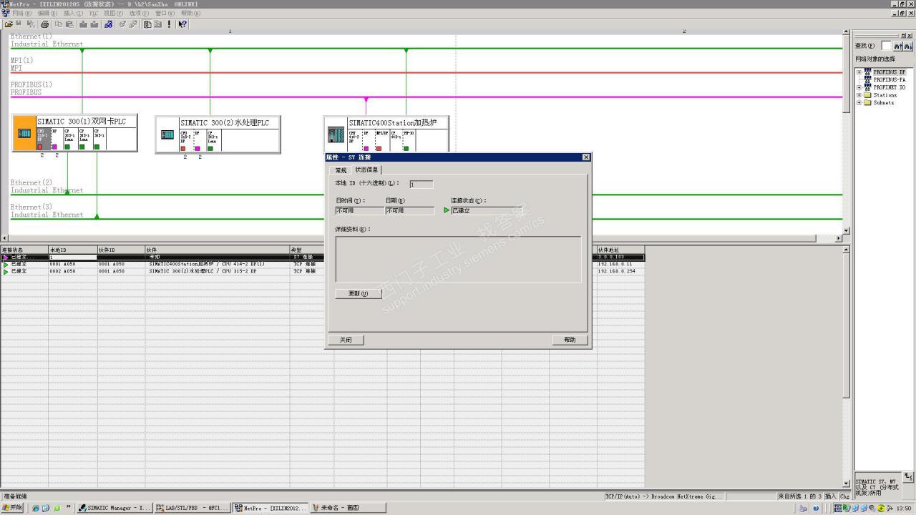Switch to the 状态信息 tab in dialog
The height and width of the screenshot is (515, 916).
[x=366, y=170]
